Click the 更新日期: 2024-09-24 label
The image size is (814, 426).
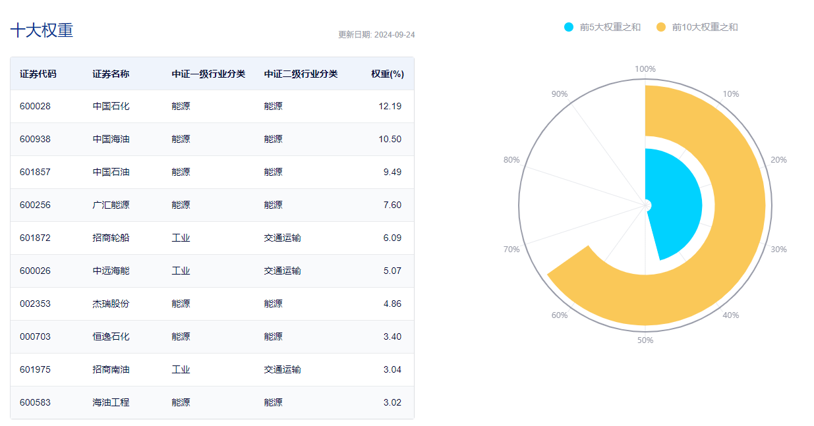point(376,35)
